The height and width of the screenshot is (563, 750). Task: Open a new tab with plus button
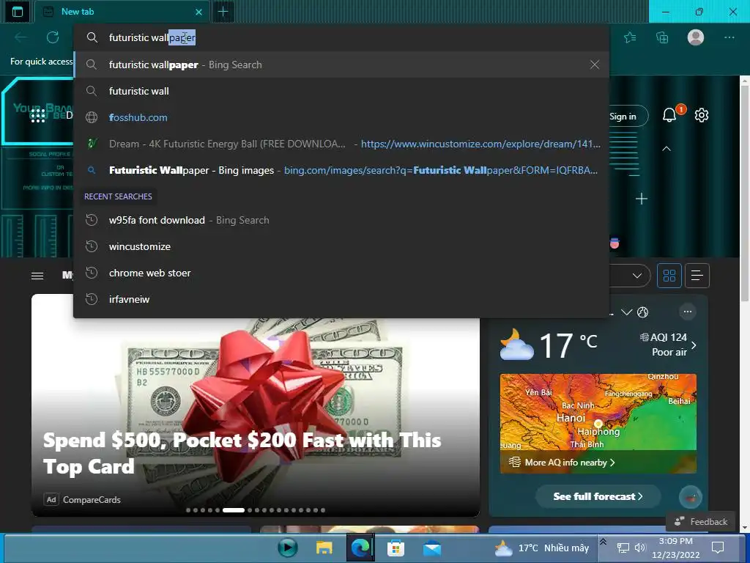point(223,12)
